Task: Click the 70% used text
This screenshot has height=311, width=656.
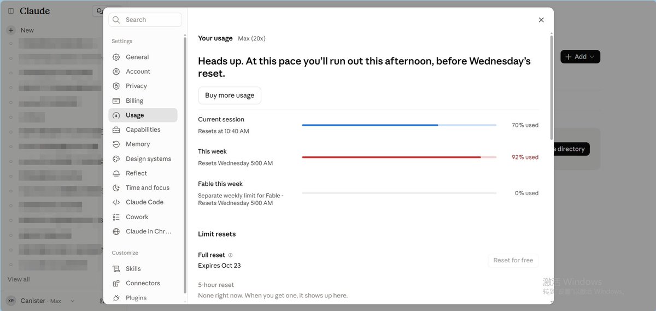Action: coord(525,125)
